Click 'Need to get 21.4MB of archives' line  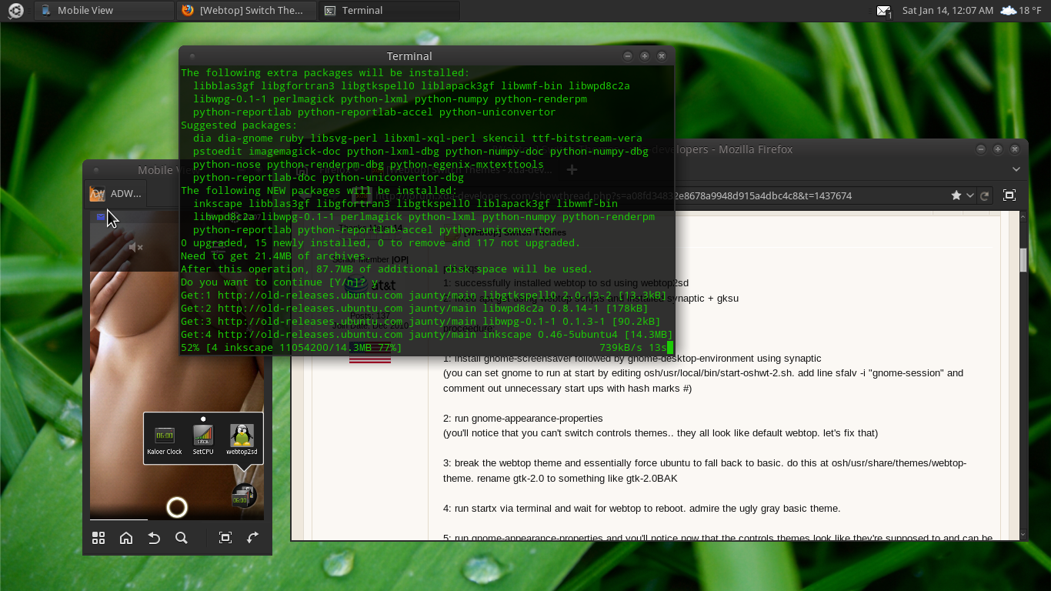coord(276,256)
